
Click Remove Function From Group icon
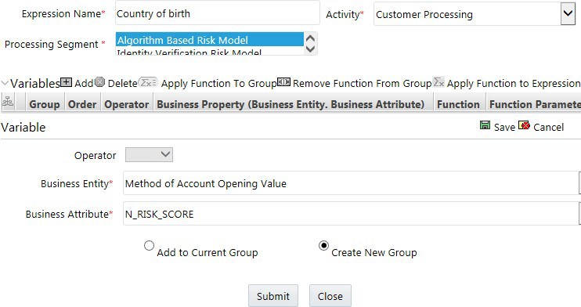coord(283,82)
